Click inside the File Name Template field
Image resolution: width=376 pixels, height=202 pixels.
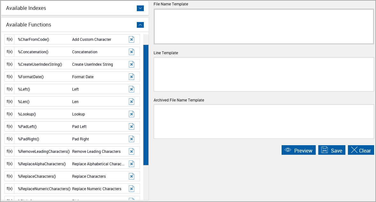tap(264, 26)
